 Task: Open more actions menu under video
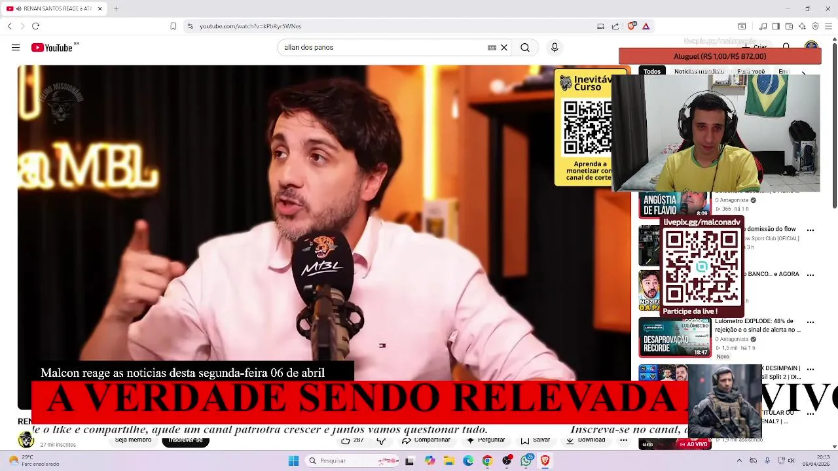(623, 440)
